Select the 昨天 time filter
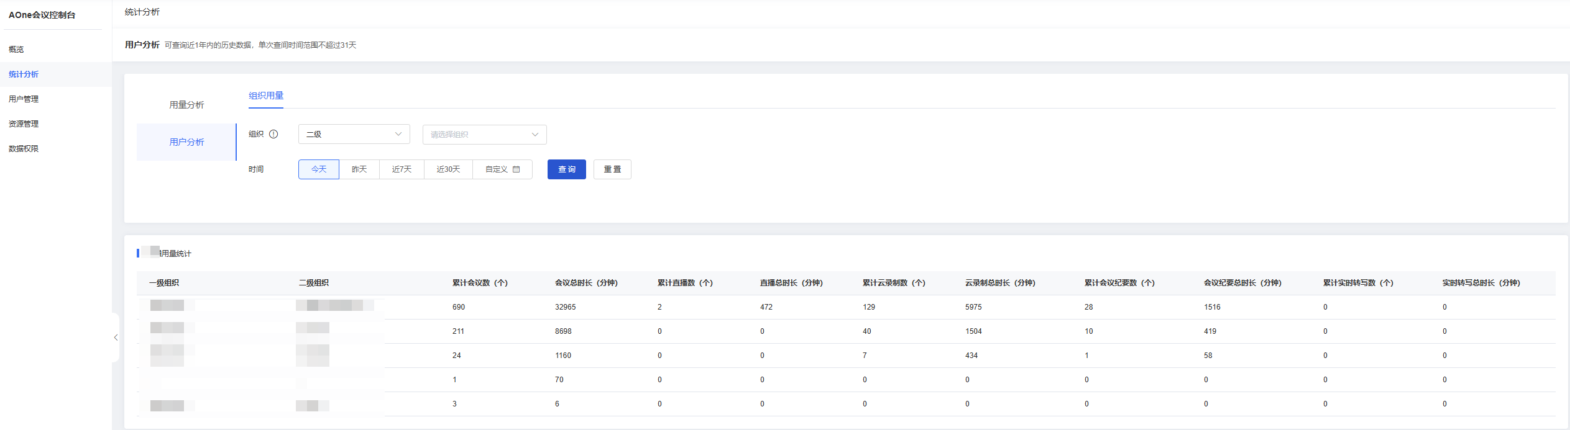The image size is (1570, 430). tap(359, 169)
